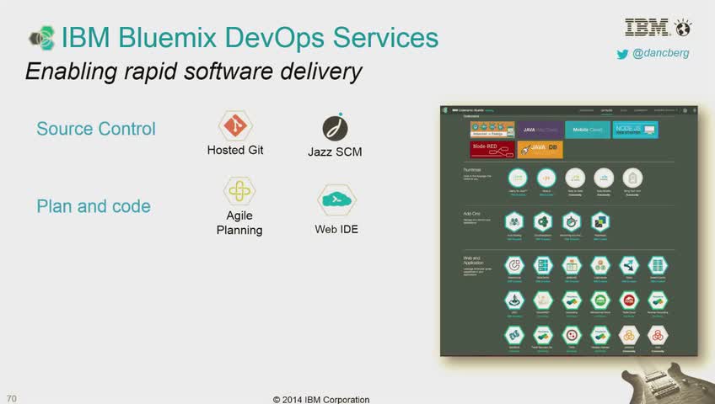Click the Hosted Git label
Viewport: 715px width, 404px height.
235,150
